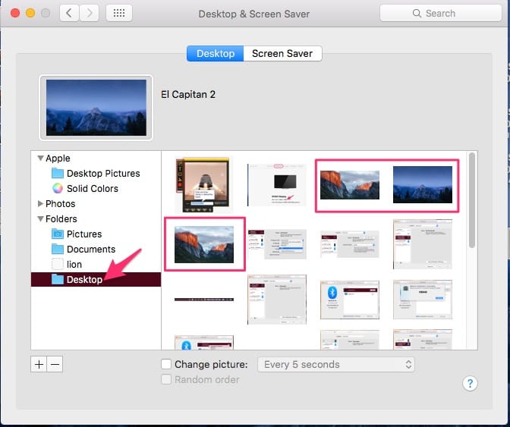
Task: Select the large Bluetooth preferences thumbnail
Action: tap(350, 300)
